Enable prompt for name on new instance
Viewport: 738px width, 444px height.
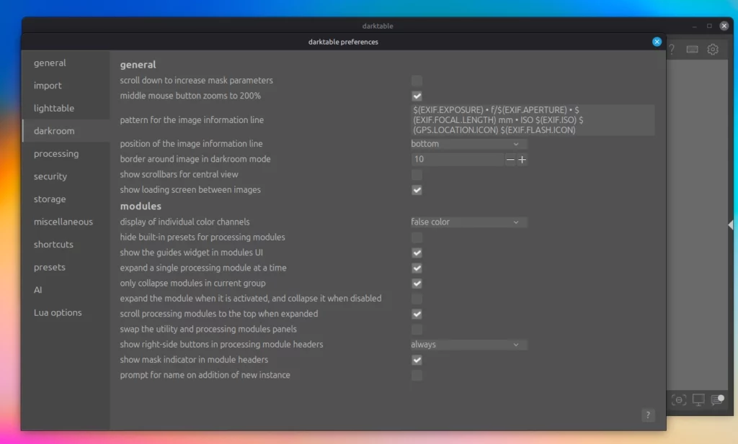pos(417,376)
